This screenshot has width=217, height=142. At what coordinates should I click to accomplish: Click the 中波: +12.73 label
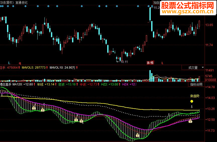pos(88,84)
